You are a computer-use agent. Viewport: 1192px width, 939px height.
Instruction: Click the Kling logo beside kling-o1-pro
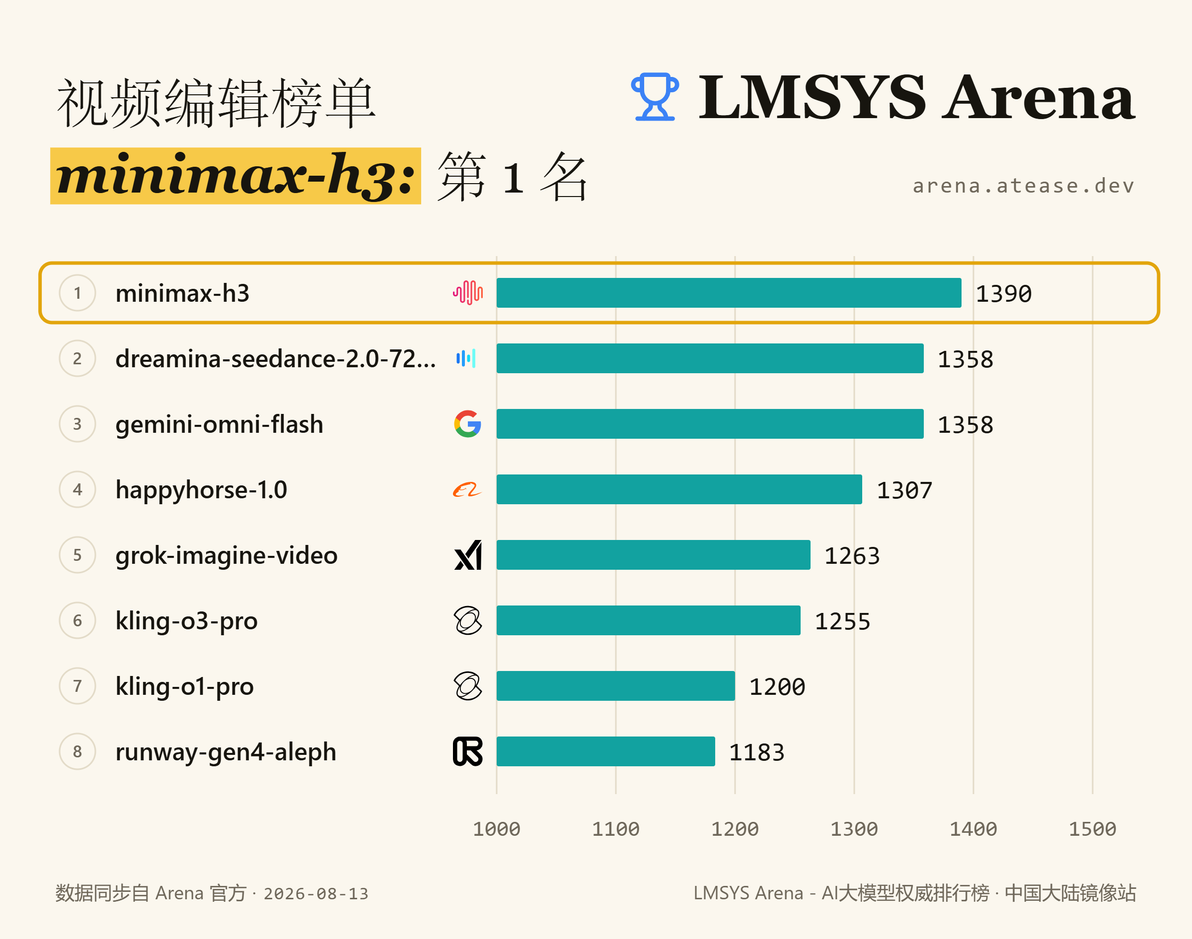(x=467, y=685)
